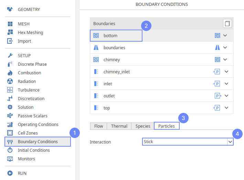Expand the chimney boundary type chevron
Screen dimensions: 244x180
pyautogui.click(x=225, y=60)
